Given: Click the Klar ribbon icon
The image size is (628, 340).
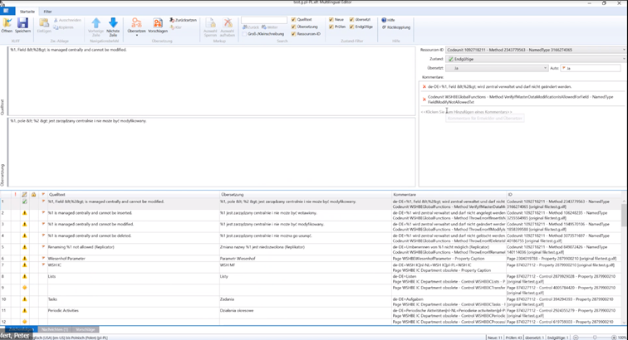Looking at the screenshot, I should pyautogui.click(x=176, y=27).
